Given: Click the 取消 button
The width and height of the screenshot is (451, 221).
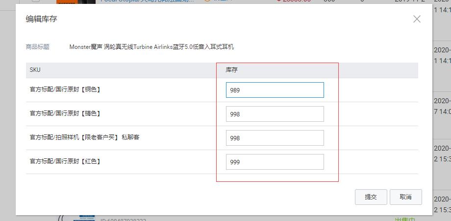Looking at the screenshot, I should click(405, 197).
